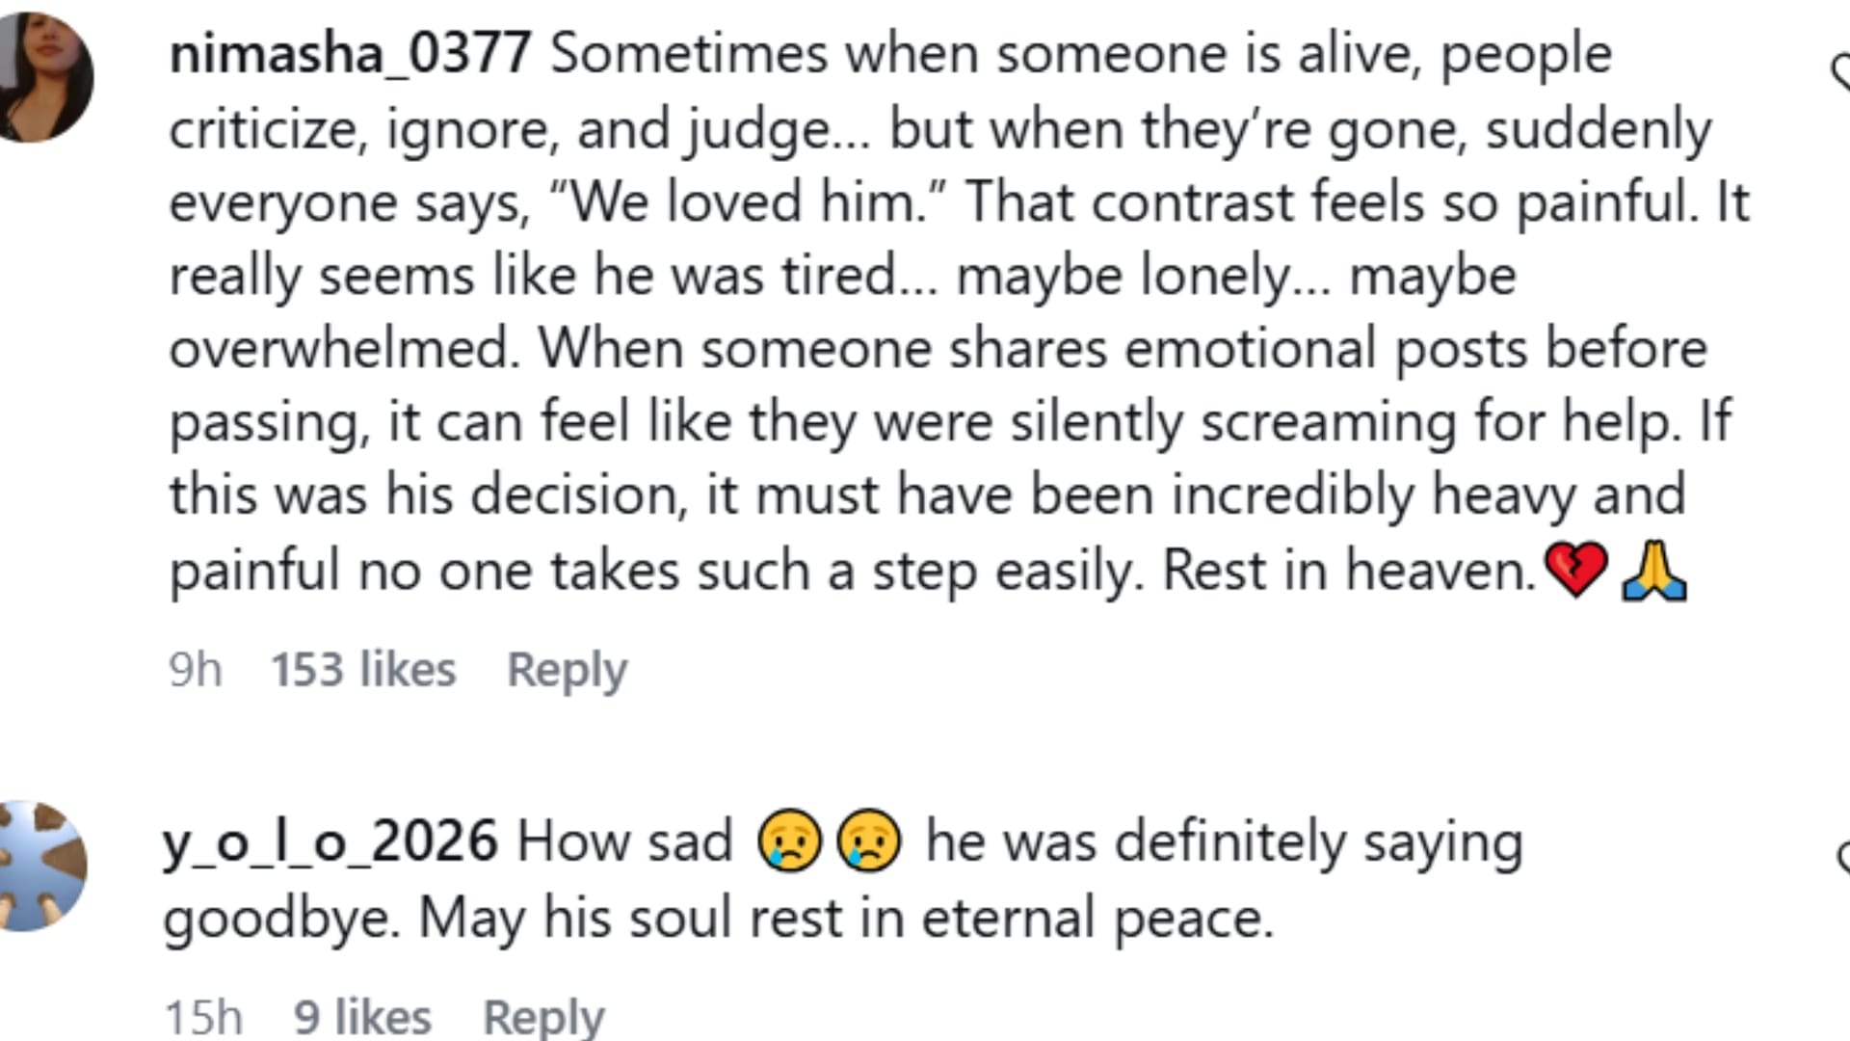Click the broken heart emoji
This screenshot has height=1041, width=1850.
coord(1575,570)
